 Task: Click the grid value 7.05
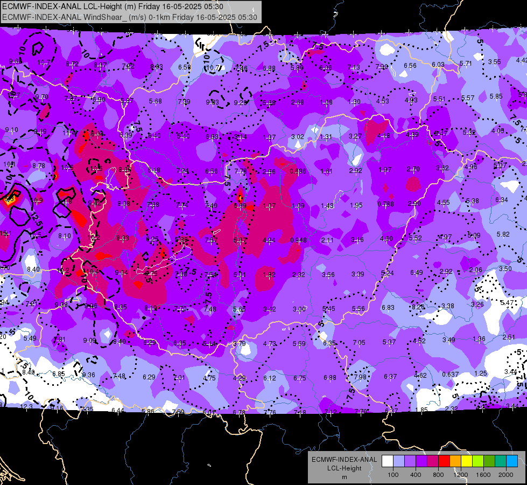(359, 343)
